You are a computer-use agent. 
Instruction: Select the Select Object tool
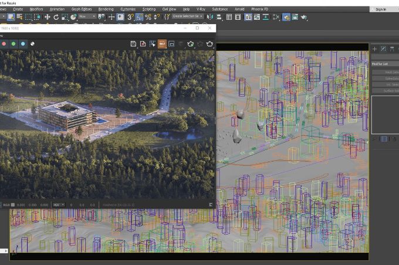click(x=11, y=17)
